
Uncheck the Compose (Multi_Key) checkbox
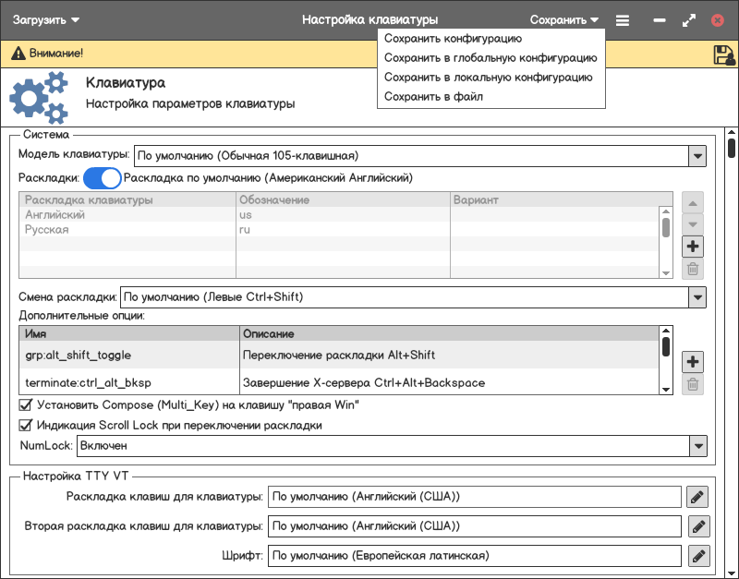pos(26,404)
